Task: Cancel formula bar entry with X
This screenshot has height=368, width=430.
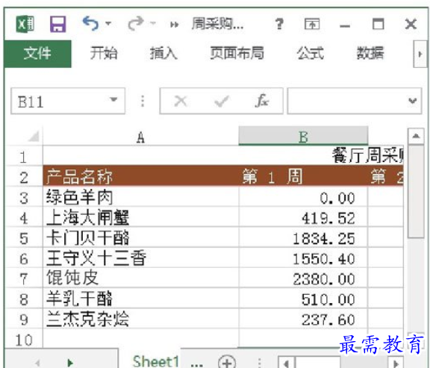Action: 181,102
